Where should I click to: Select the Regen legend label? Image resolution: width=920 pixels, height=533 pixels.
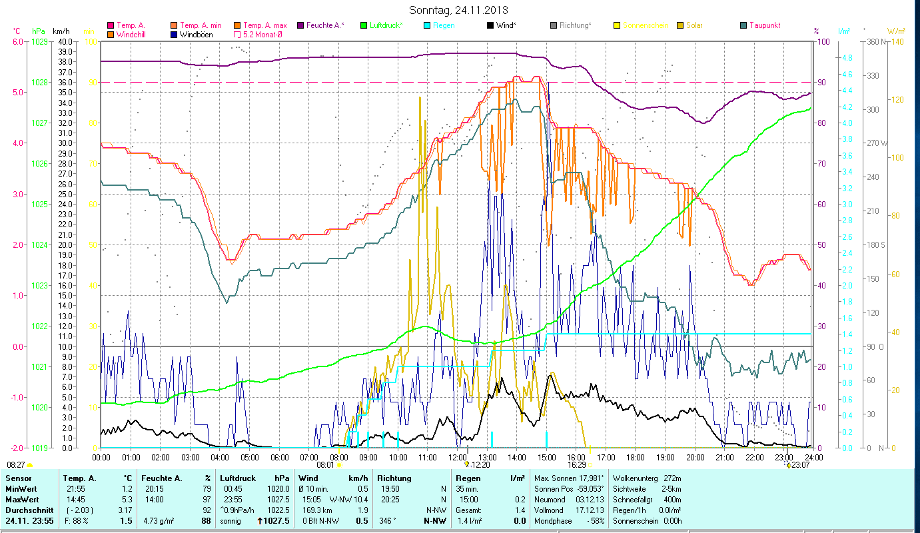[444, 26]
